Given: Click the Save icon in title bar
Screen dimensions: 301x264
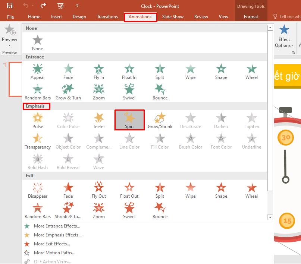Looking at the screenshot, I should [x=10, y=6].
